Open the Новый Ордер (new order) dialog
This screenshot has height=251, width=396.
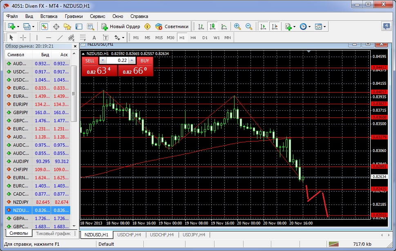coord(121,26)
